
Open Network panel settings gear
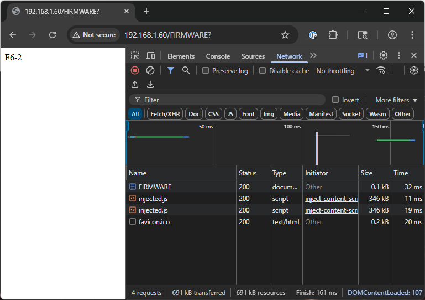click(413, 71)
